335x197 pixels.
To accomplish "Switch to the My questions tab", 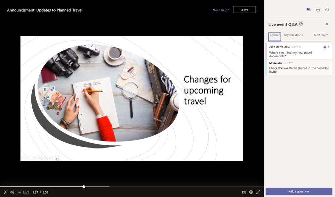I will click(293, 35).
